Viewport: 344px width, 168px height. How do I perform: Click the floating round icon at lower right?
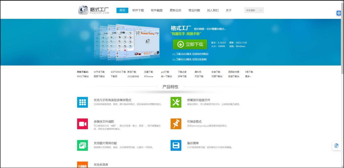336,146
